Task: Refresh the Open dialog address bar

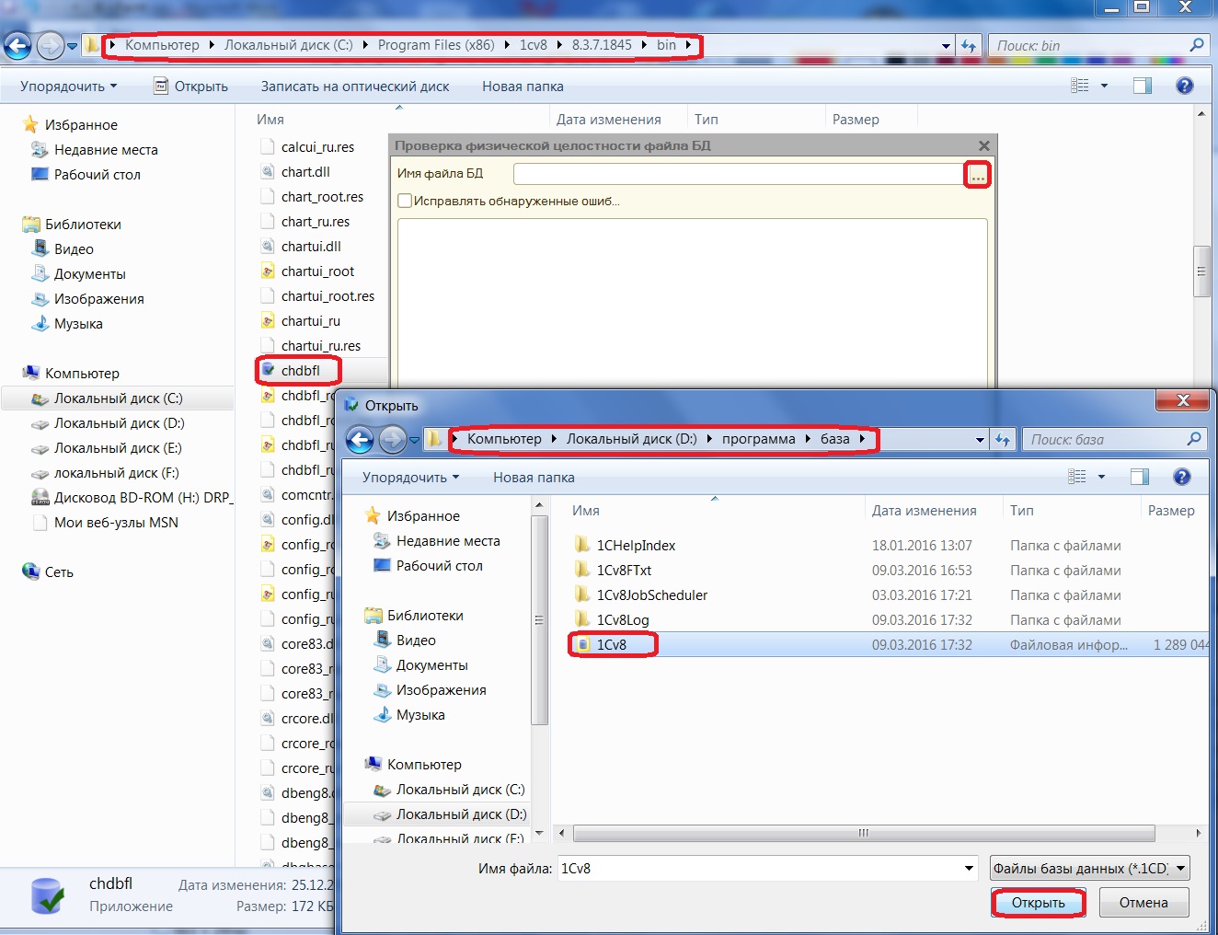Action: tap(1003, 440)
